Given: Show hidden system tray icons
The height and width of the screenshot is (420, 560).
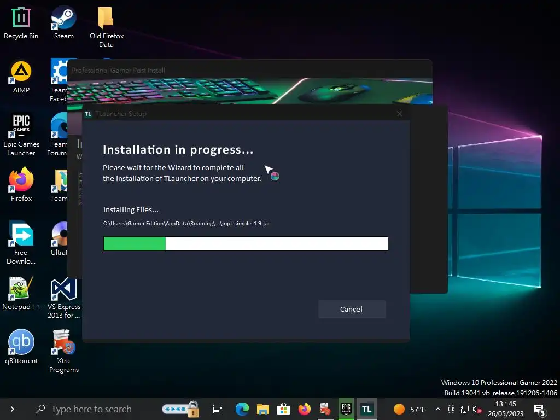Looking at the screenshot, I should coord(438,409).
